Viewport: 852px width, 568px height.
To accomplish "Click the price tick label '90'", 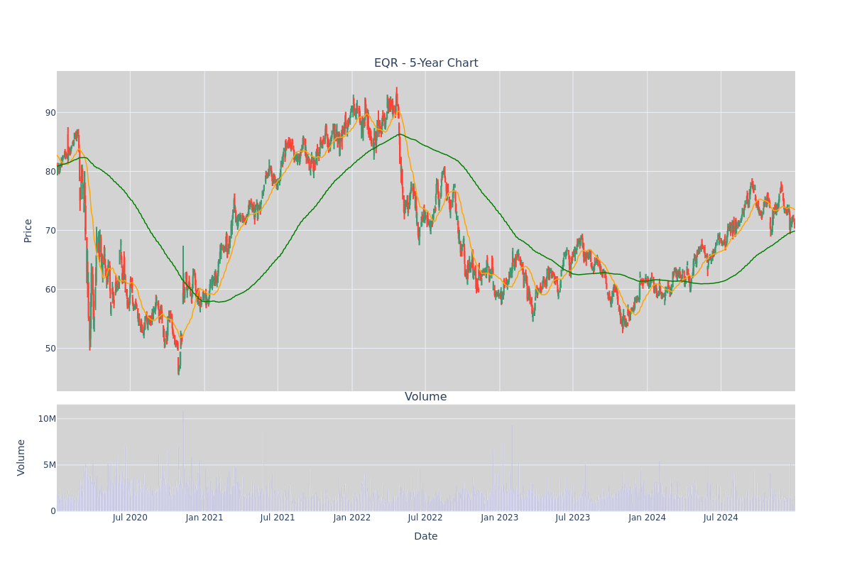I will (x=50, y=112).
